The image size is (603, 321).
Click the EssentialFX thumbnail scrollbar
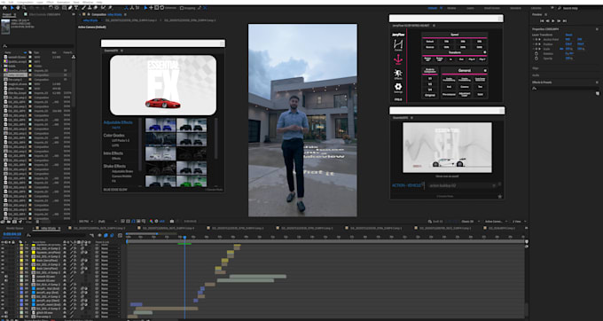(215, 138)
